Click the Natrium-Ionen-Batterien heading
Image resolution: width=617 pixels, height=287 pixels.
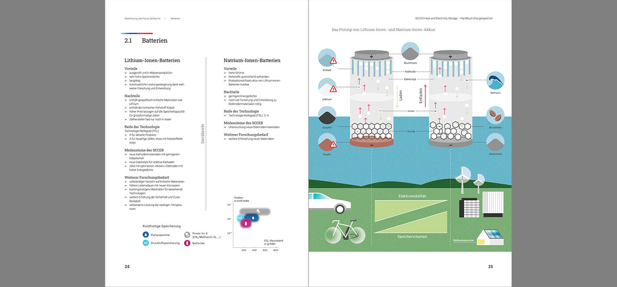[252, 61]
